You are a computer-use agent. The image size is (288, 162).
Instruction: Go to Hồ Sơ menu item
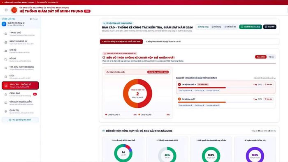[x=20, y=60]
